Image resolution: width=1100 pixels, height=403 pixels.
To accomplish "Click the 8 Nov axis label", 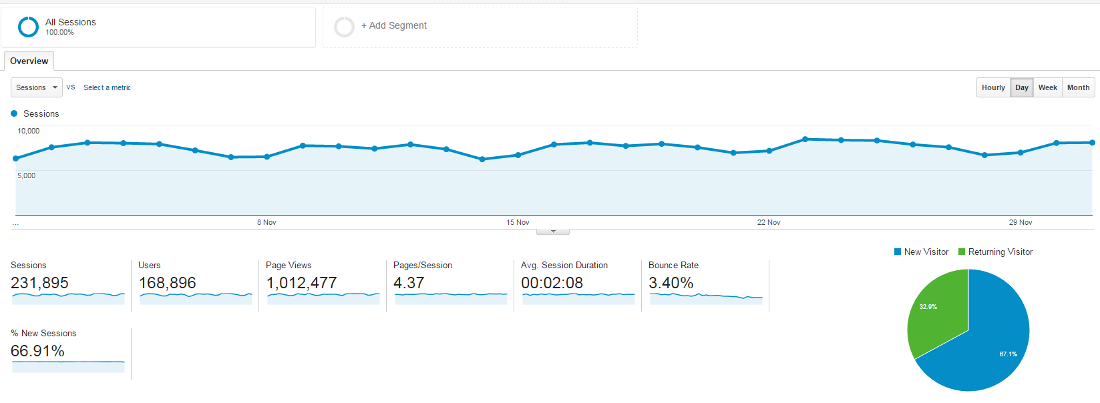I will click(x=266, y=222).
